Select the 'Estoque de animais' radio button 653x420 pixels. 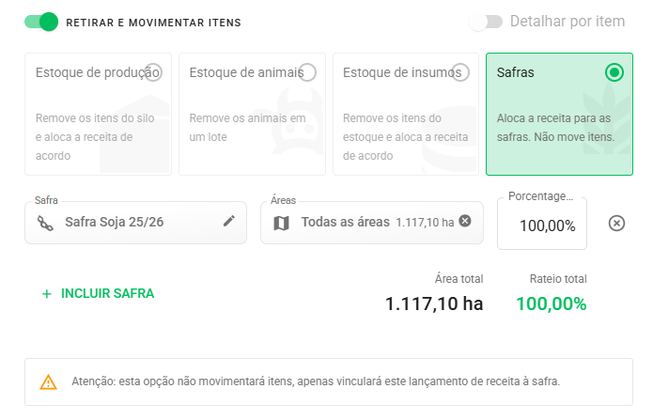(307, 72)
